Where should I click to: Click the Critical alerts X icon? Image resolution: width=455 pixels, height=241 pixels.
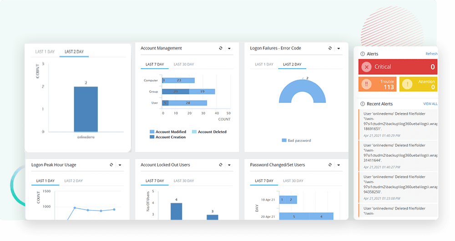[x=366, y=67]
